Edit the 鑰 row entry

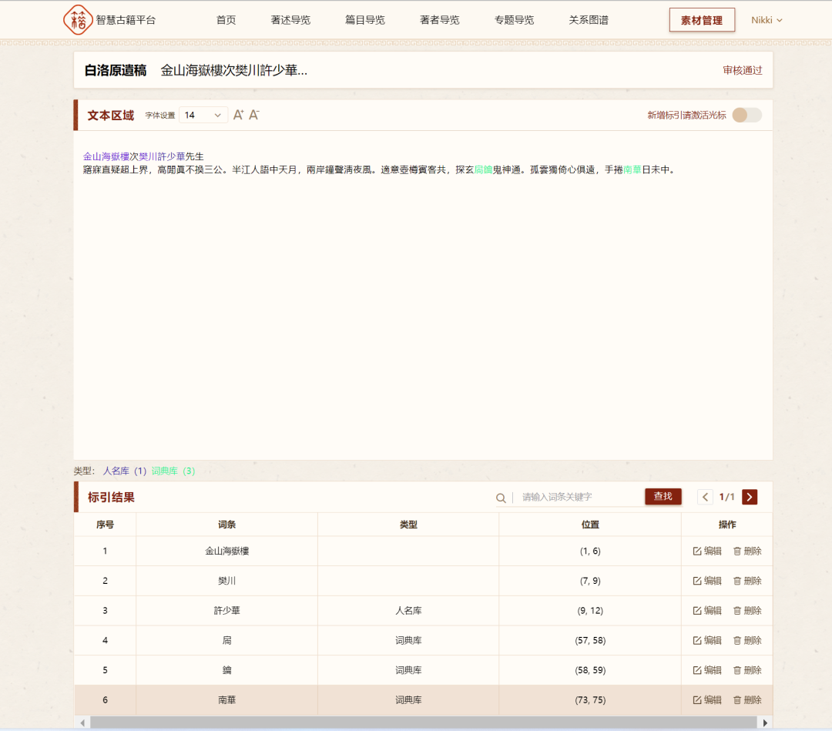coord(706,670)
